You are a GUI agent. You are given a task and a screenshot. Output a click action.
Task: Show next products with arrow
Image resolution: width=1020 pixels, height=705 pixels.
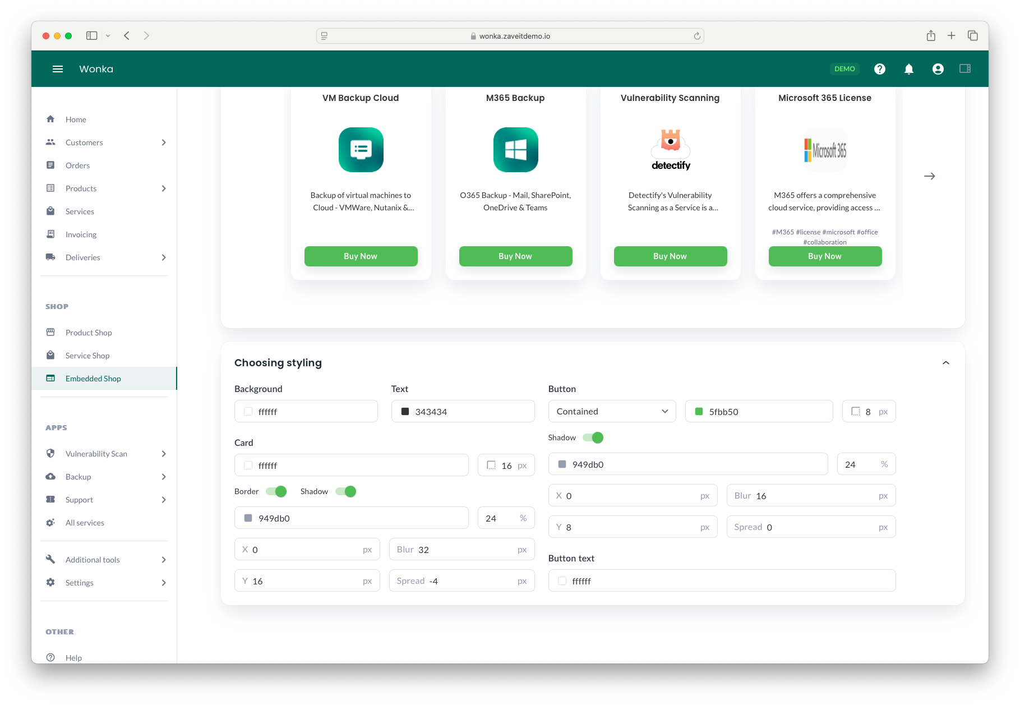929,176
